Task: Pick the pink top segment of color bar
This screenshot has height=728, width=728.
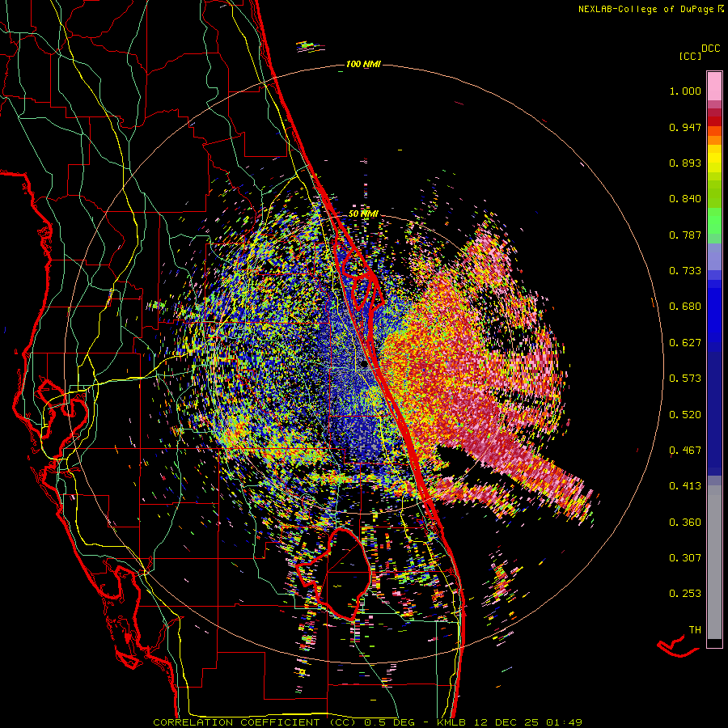Action: (x=714, y=86)
